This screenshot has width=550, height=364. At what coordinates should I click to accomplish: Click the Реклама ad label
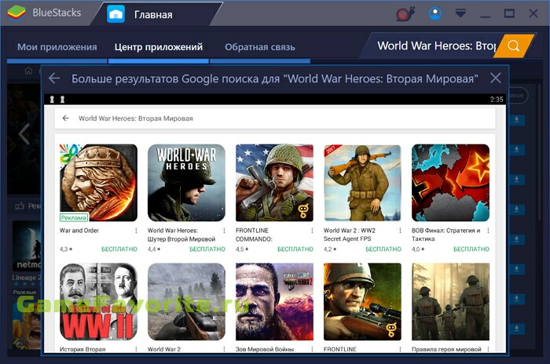click(x=73, y=217)
